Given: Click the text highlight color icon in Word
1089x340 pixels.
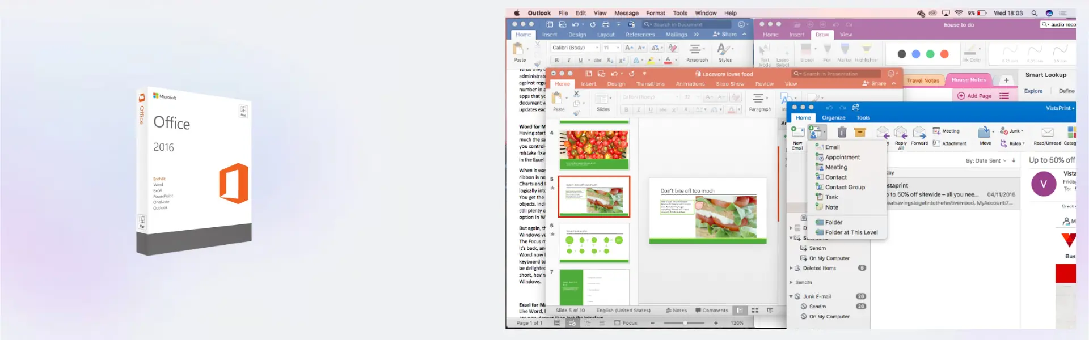Looking at the screenshot, I should (x=651, y=60).
